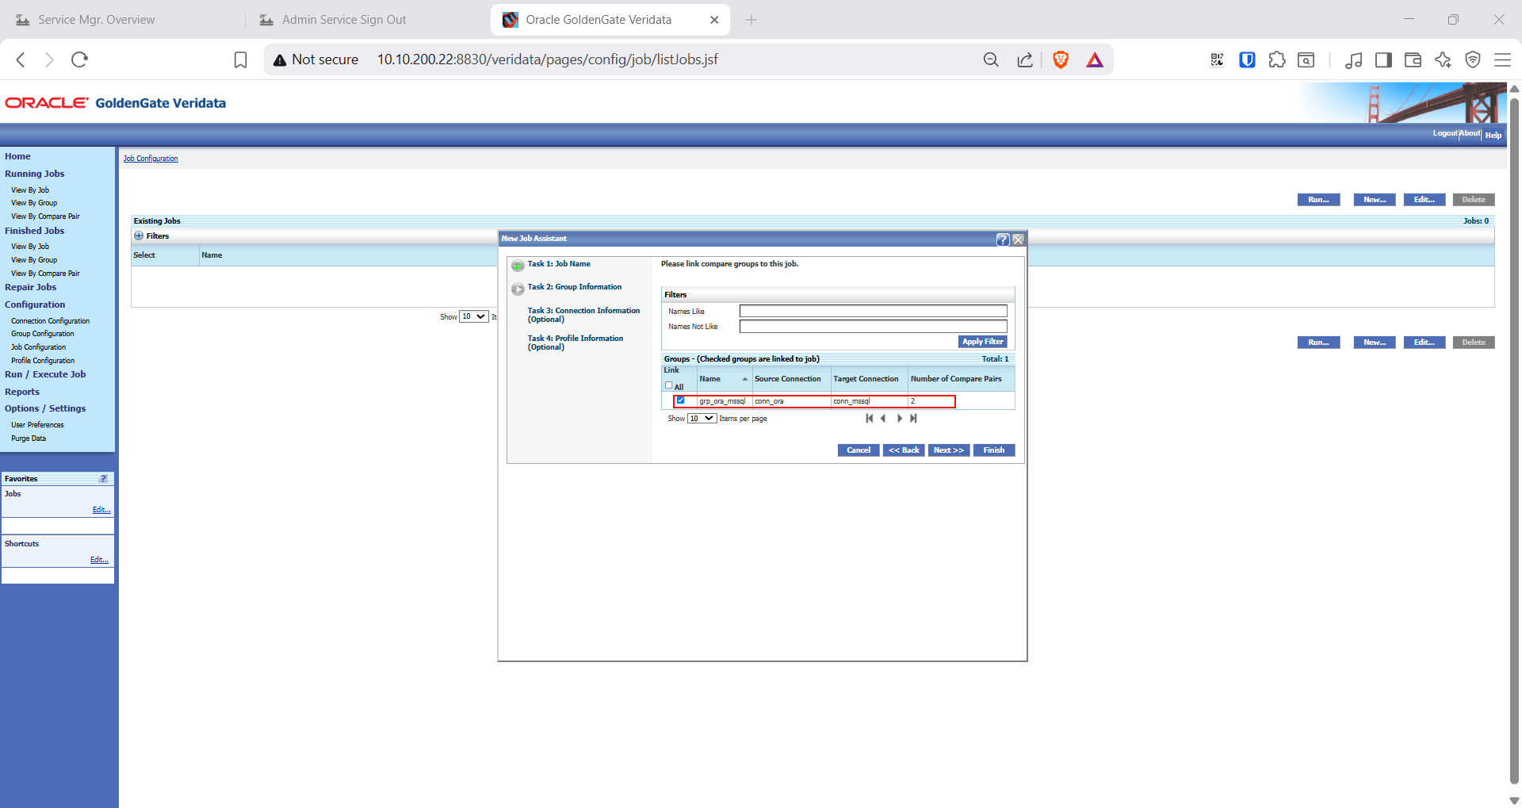Click the Logout link
1522x808 pixels.
coord(1444,133)
